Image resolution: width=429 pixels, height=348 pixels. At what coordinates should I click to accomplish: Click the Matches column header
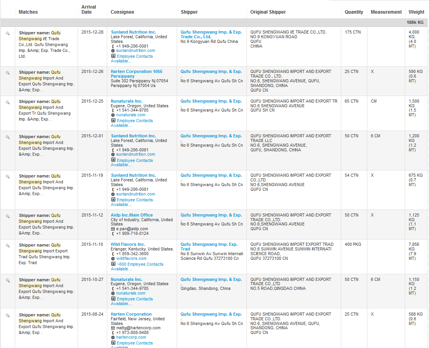(x=28, y=12)
